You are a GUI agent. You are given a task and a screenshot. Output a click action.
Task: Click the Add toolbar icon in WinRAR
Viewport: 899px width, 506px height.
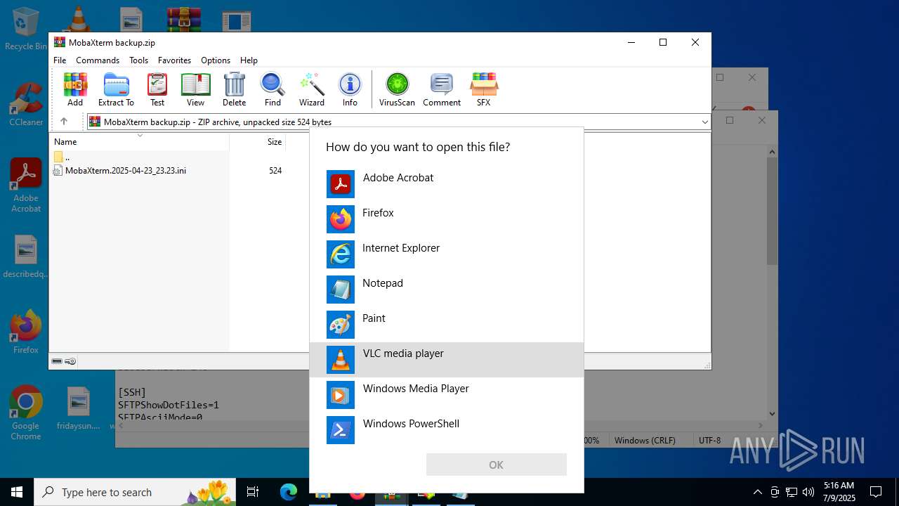[x=75, y=89]
